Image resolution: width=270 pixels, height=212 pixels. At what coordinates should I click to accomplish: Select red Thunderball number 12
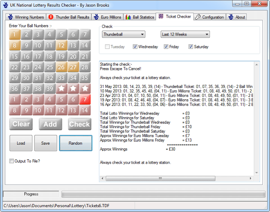[61, 110]
